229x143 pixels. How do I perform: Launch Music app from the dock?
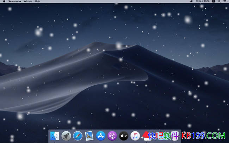click(x=135, y=136)
